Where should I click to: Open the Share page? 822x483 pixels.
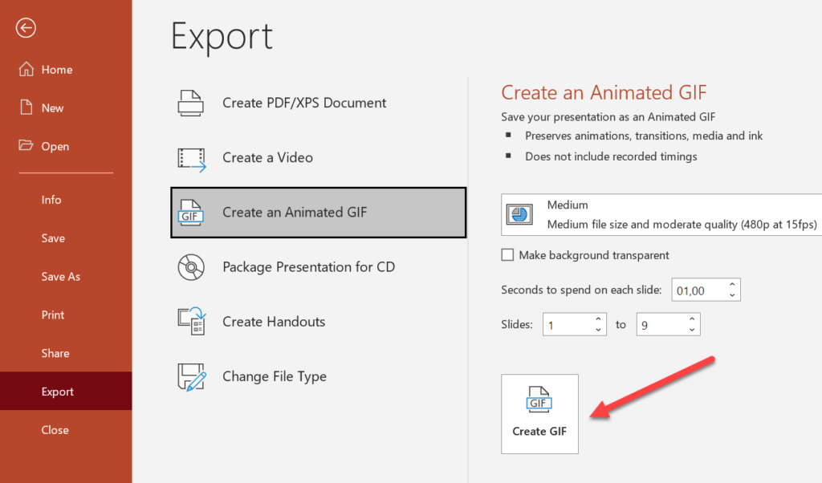[66, 353]
